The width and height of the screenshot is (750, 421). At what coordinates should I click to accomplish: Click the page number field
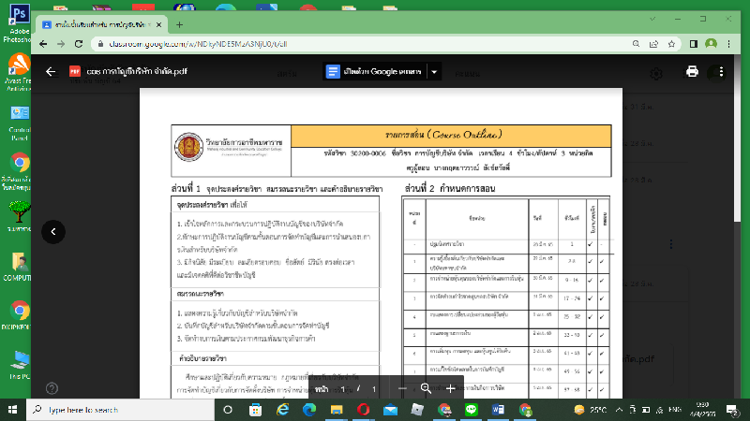344,388
